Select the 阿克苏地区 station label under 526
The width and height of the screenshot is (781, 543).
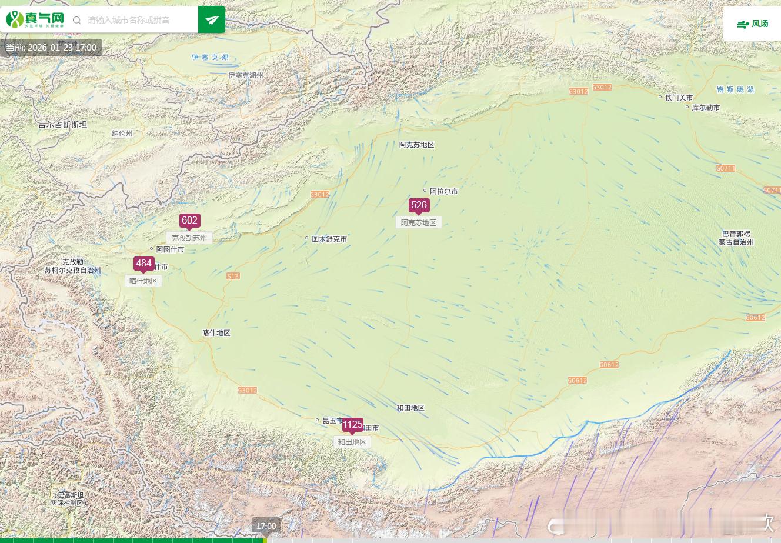(x=419, y=222)
